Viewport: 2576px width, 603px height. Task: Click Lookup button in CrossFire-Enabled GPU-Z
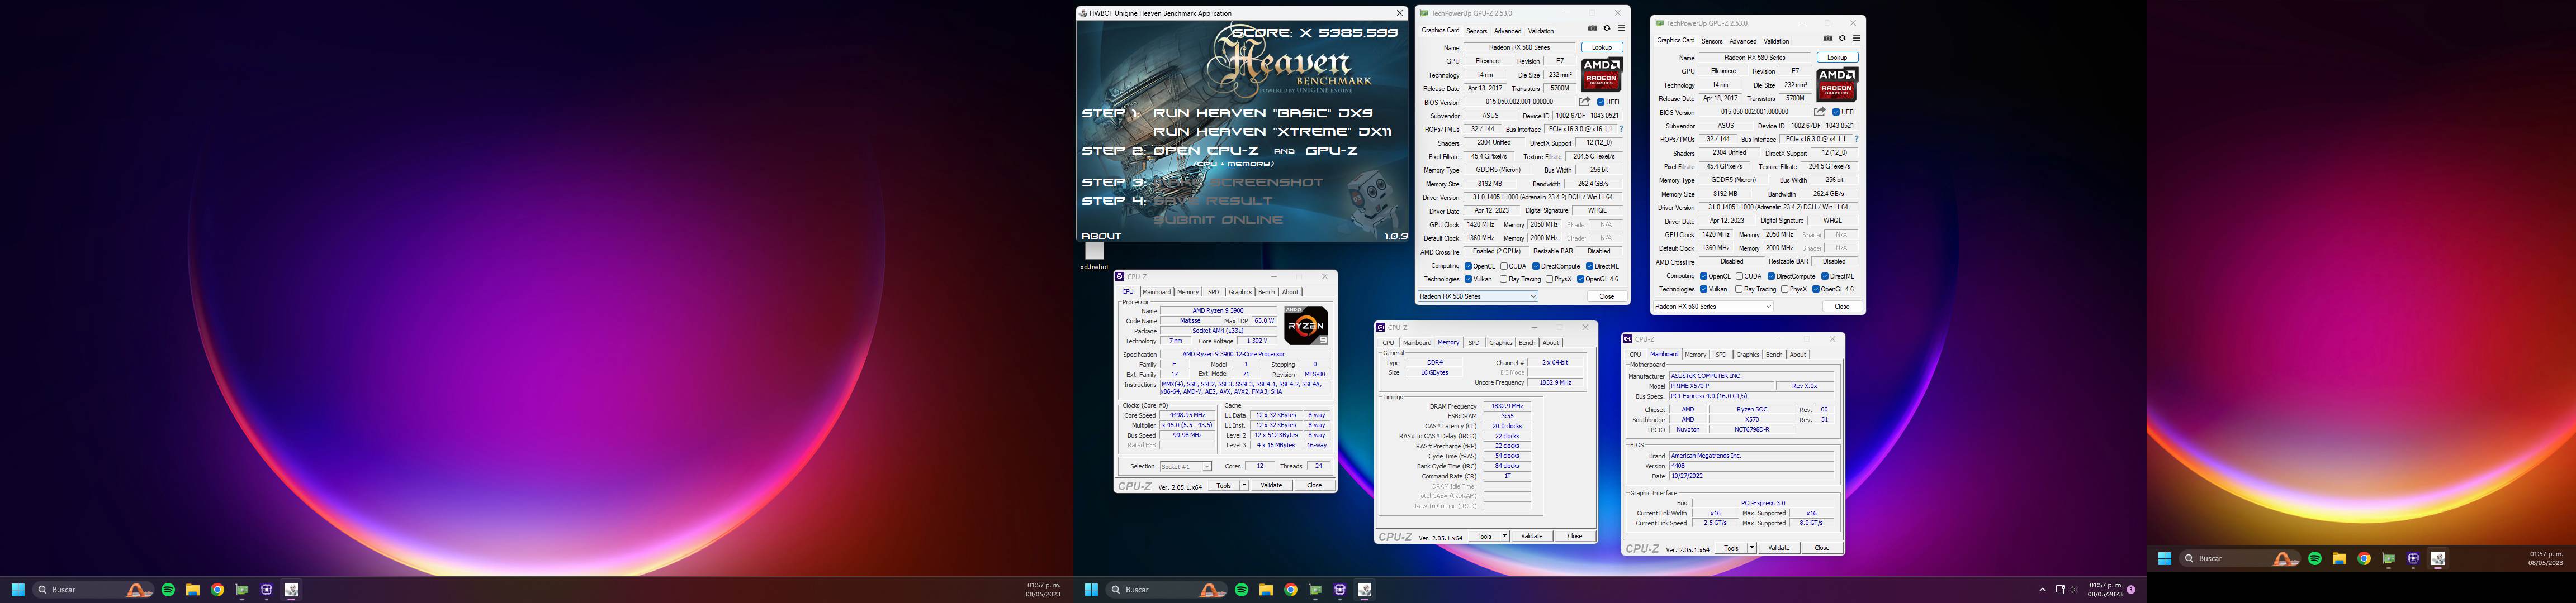1602,48
